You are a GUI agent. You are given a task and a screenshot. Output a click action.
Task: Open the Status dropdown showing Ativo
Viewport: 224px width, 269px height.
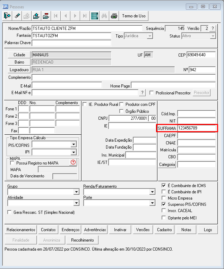pos(213,36)
